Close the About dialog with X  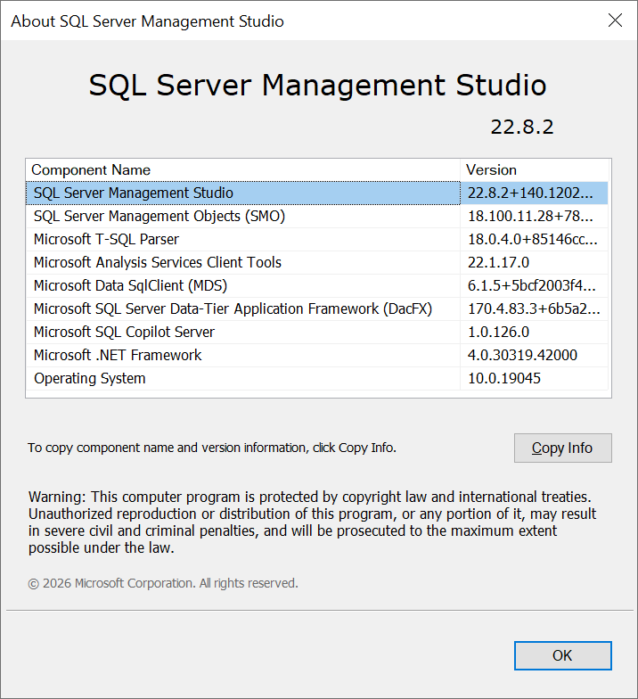[x=615, y=20]
